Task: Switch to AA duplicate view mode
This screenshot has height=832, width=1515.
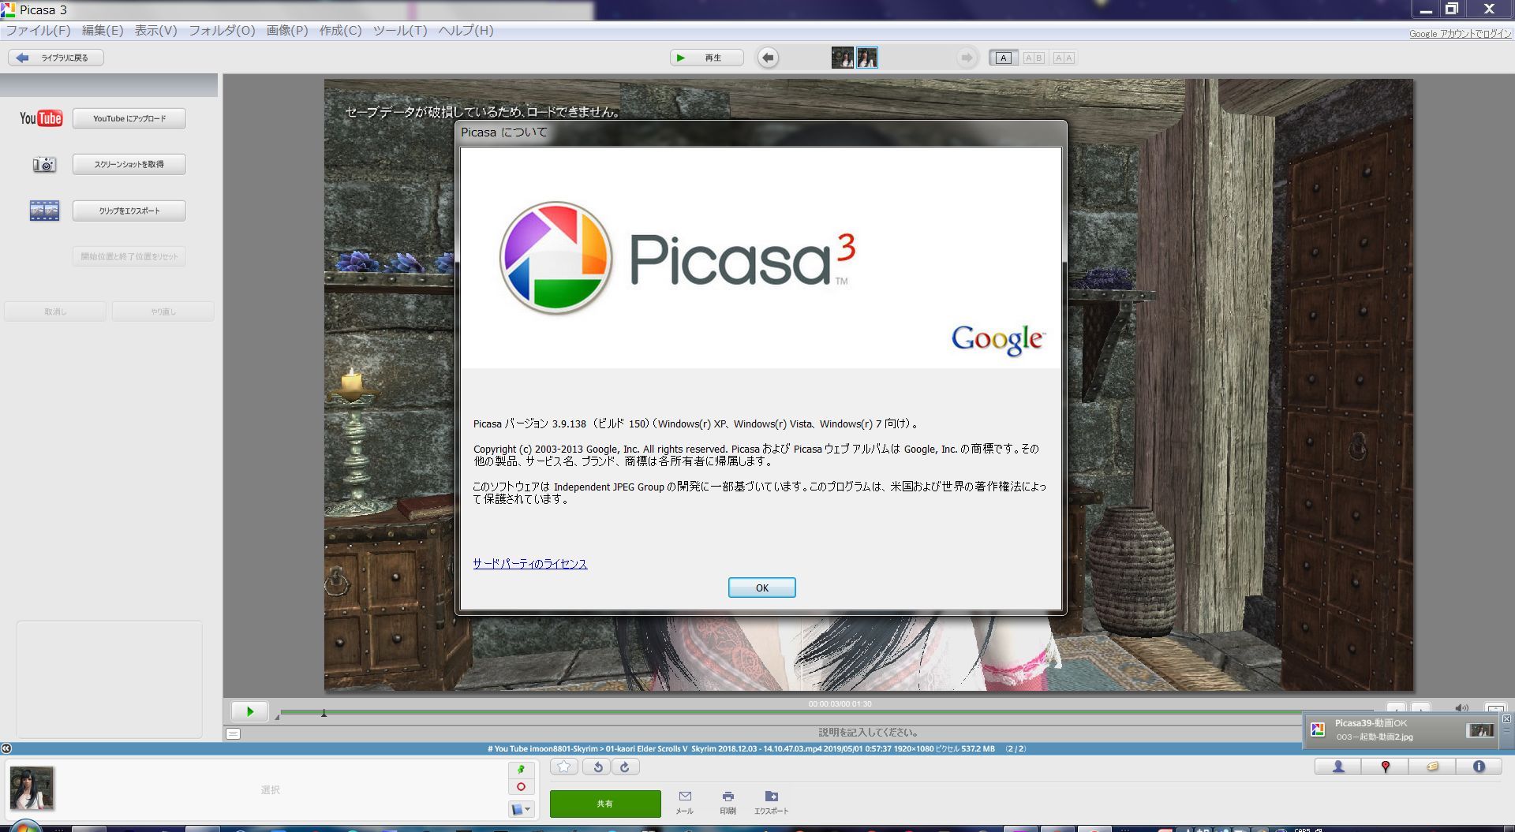Action: 1064,58
